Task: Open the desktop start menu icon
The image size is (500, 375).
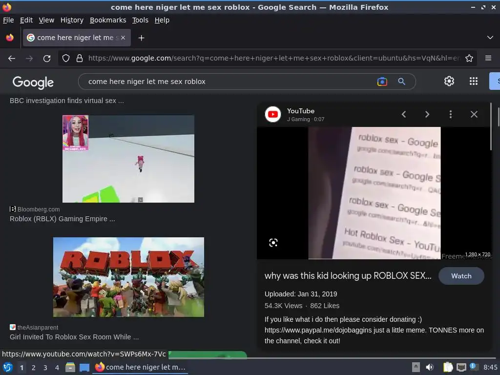Action: 7,367
